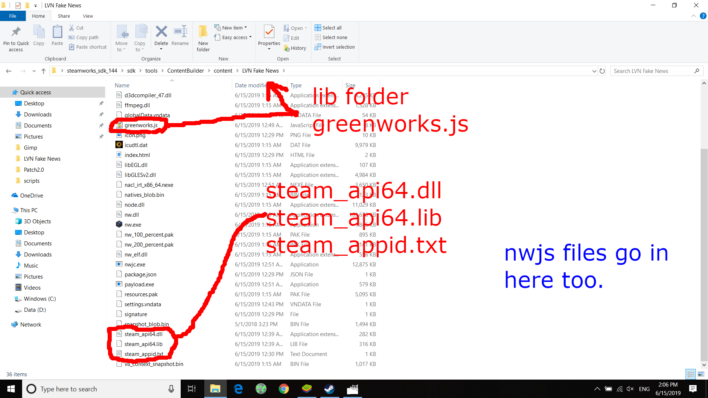Click the Copy ribbon button
Screen dimensions: 708x398
[39, 35]
